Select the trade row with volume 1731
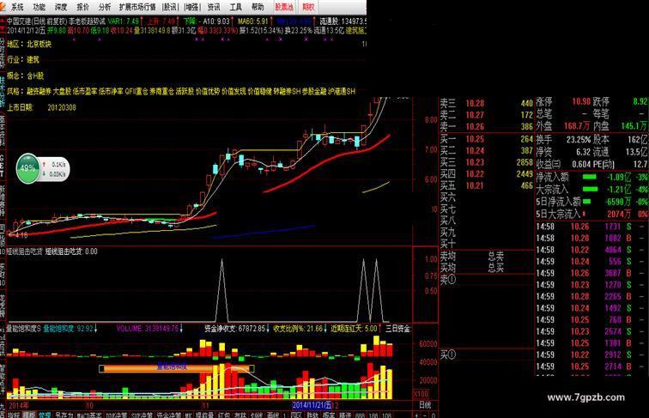The width and height of the screenshot is (649, 418). pos(591,227)
